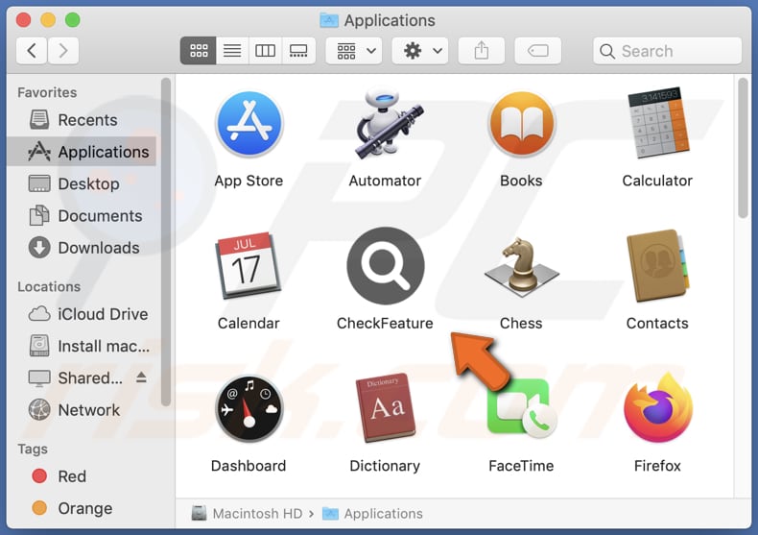Click the main pane vertical scrollbar
This screenshot has height=535, width=758.
click(x=744, y=148)
